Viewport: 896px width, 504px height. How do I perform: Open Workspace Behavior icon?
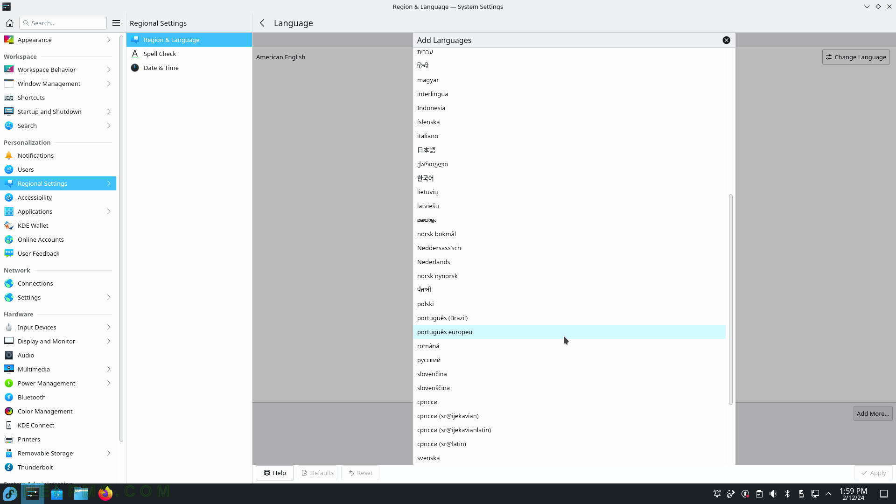(x=9, y=70)
